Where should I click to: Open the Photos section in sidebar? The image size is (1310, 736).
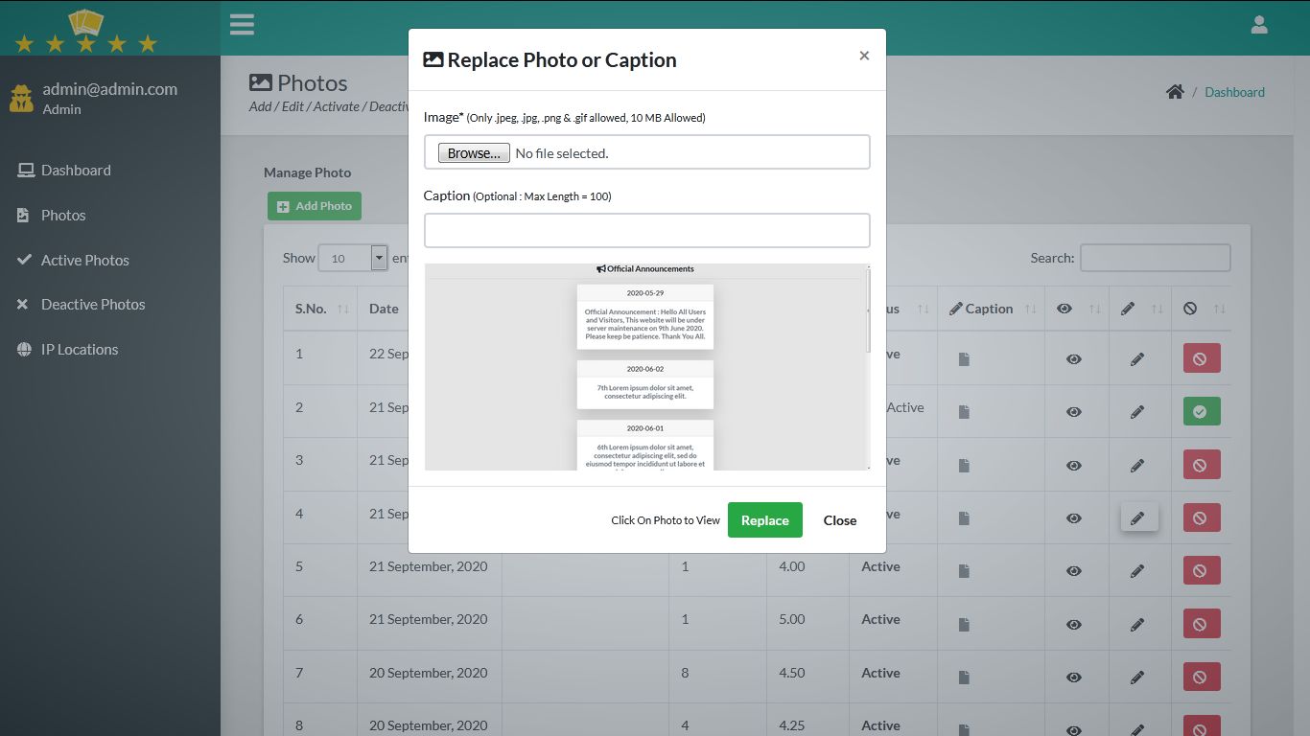point(63,215)
